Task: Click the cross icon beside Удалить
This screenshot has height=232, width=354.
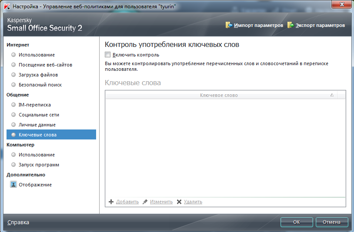Action: 179,202
